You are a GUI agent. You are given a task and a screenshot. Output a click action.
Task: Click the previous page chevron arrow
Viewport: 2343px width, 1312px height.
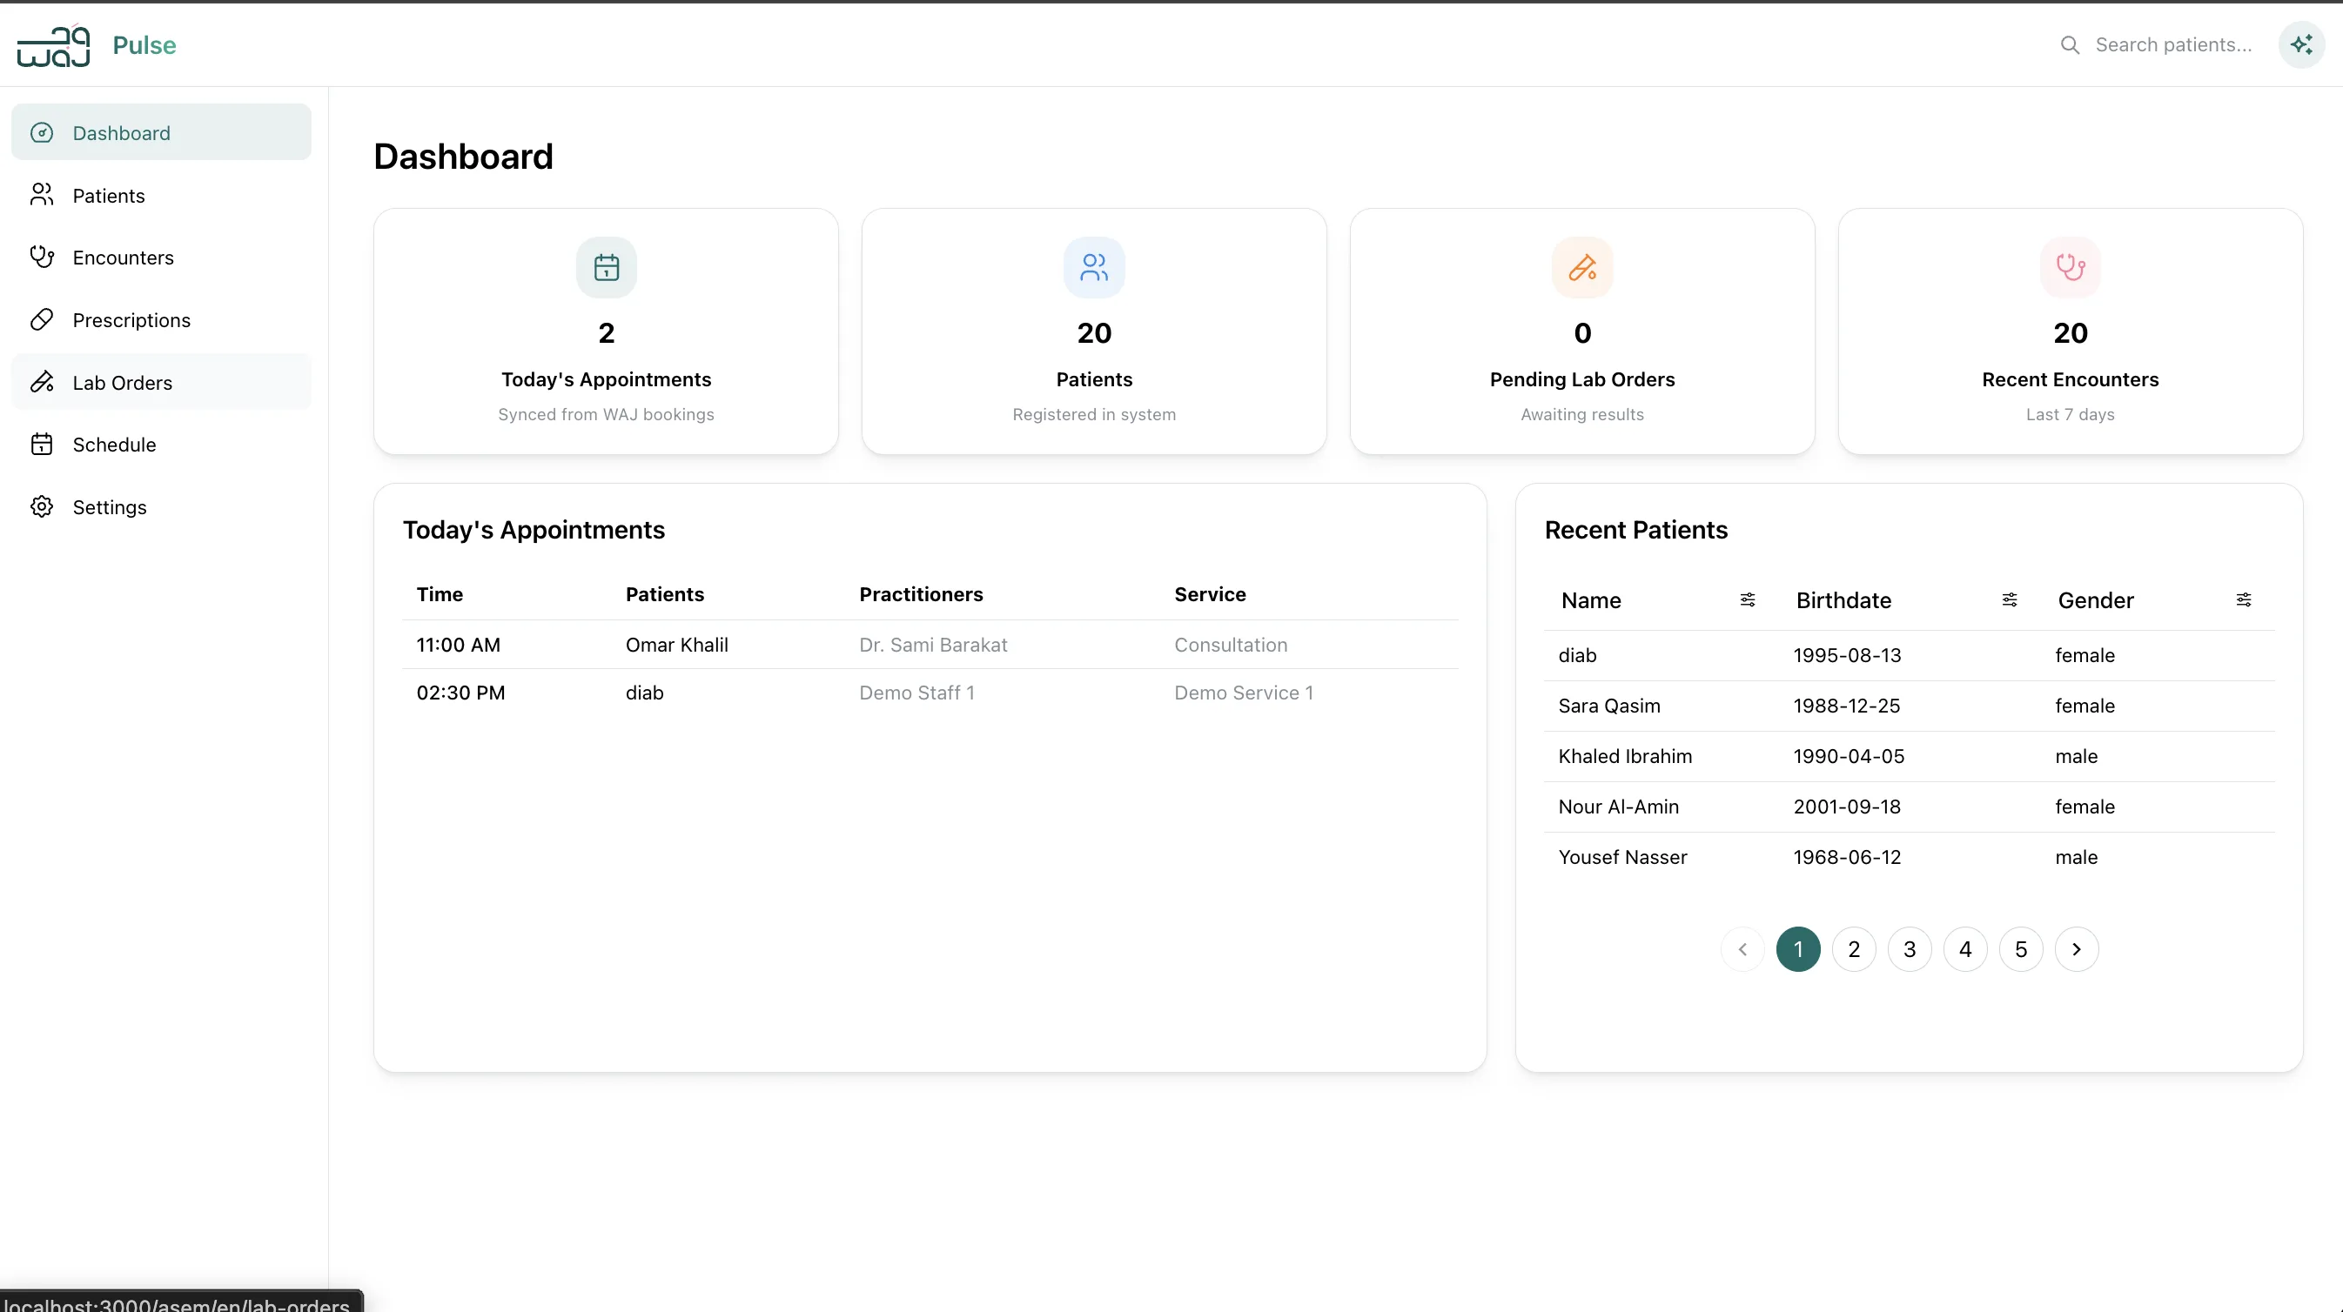1742,948
